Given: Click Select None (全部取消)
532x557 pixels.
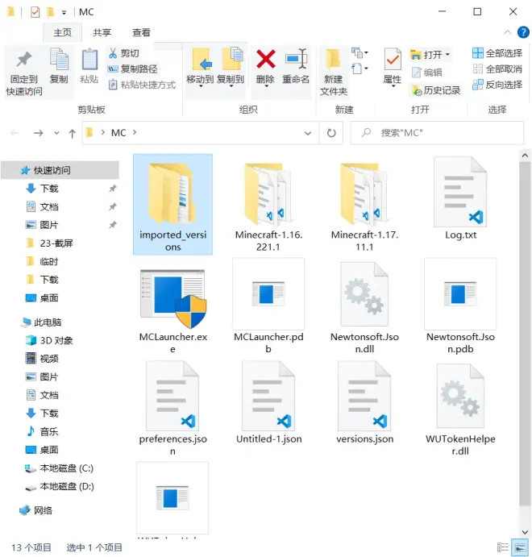Looking at the screenshot, I should 497,69.
